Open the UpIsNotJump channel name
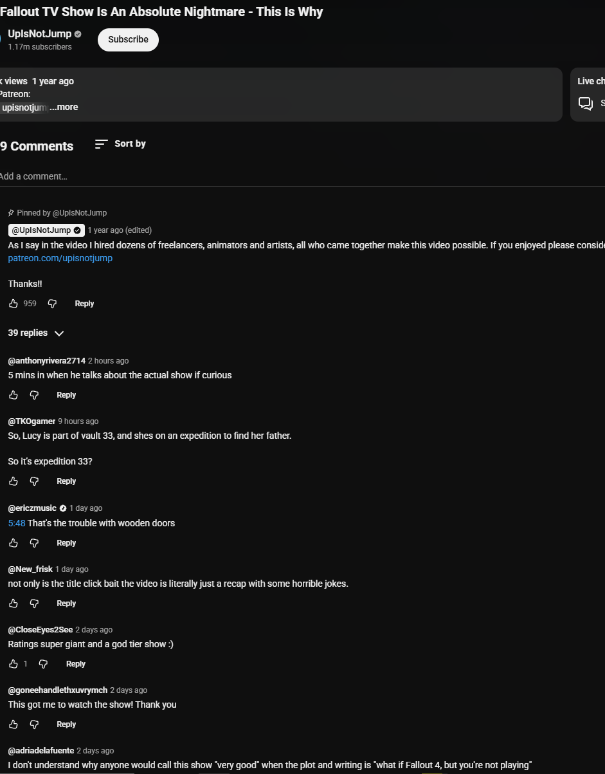The width and height of the screenshot is (605, 774). (x=40, y=34)
